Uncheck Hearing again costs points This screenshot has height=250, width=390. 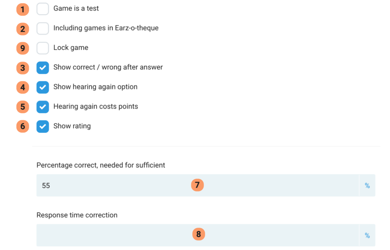click(43, 107)
